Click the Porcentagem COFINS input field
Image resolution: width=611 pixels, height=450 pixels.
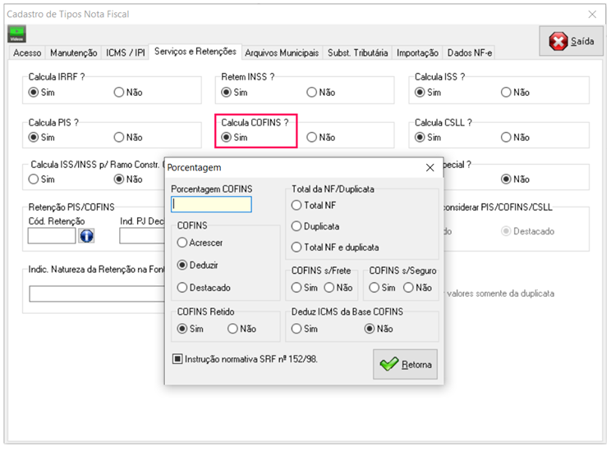pyautogui.click(x=211, y=205)
